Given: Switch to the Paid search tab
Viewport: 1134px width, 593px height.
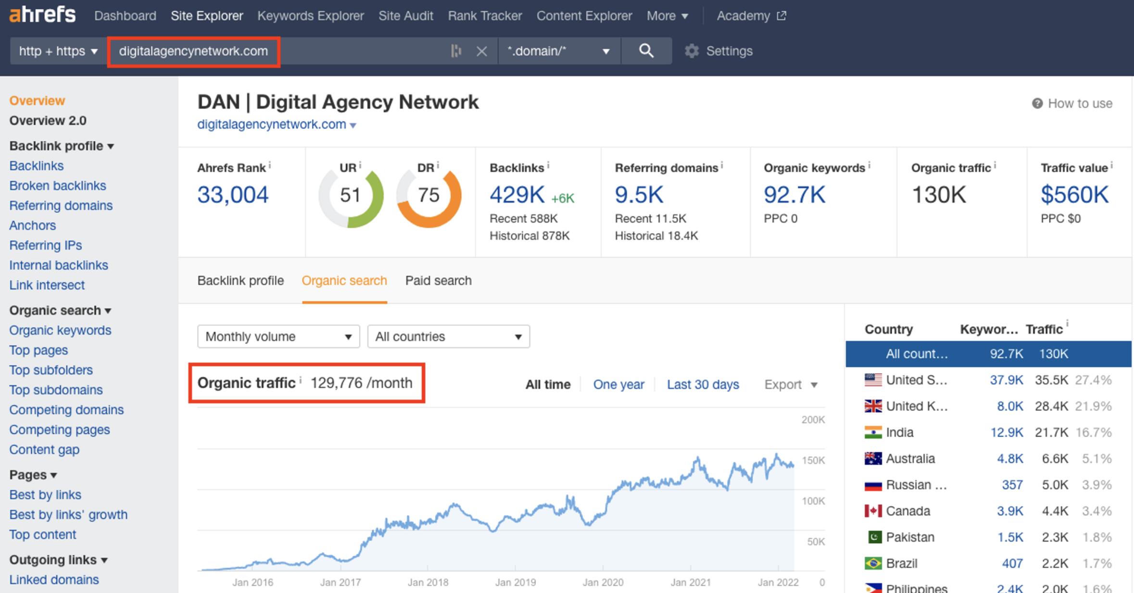Looking at the screenshot, I should pyautogui.click(x=438, y=281).
